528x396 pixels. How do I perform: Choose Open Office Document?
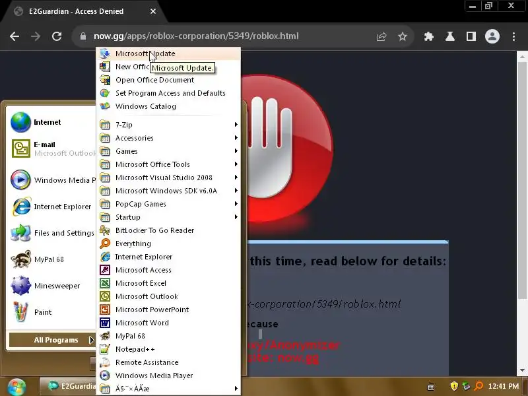point(168,80)
